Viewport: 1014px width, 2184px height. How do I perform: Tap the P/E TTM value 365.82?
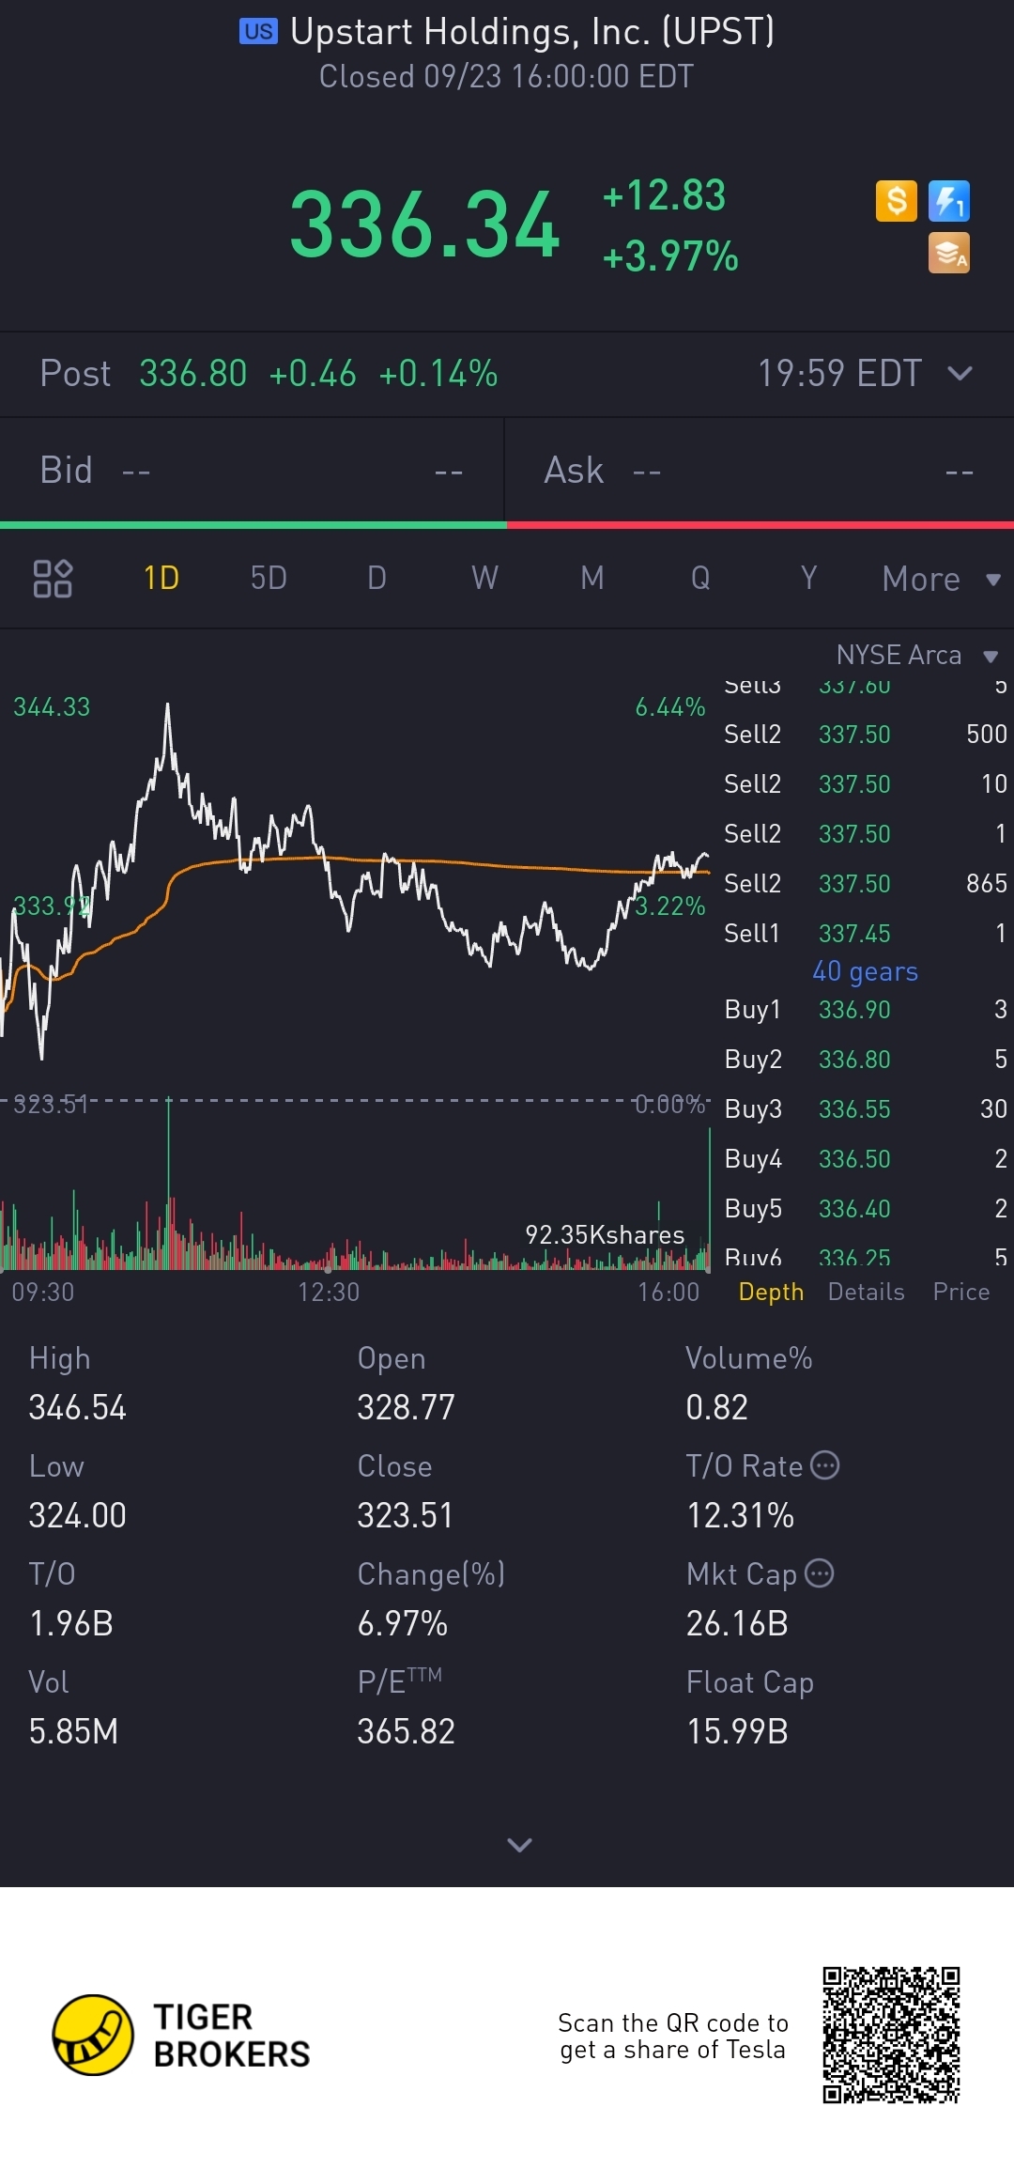point(406,1731)
